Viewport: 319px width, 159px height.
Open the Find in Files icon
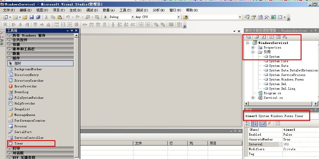[x=185, y=17]
